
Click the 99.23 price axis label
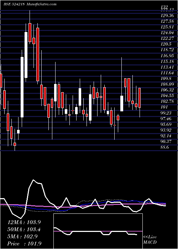coord(166,113)
